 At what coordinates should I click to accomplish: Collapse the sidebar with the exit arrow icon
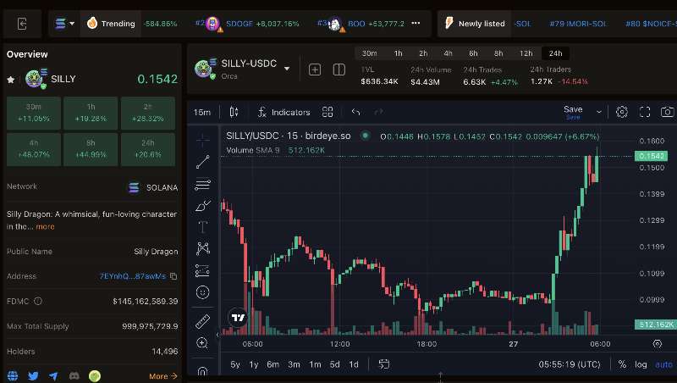tap(22, 24)
